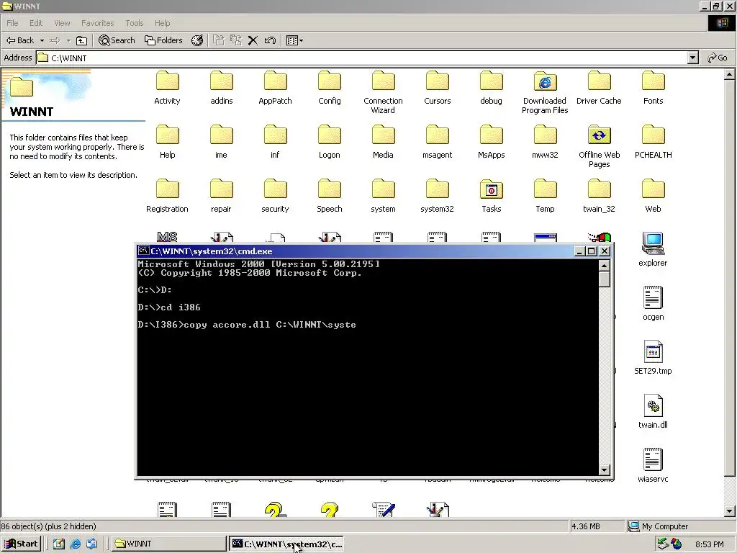Select the wiaservc file

(653, 466)
